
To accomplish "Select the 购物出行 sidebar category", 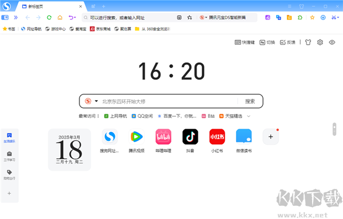I will pos(9,175).
